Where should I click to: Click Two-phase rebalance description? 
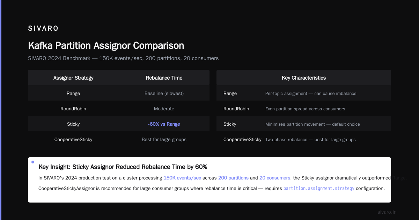(x=310, y=140)
